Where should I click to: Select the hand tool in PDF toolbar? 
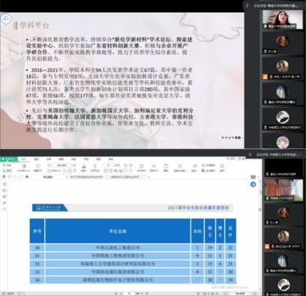pyautogui.click(x=7, y=166)
